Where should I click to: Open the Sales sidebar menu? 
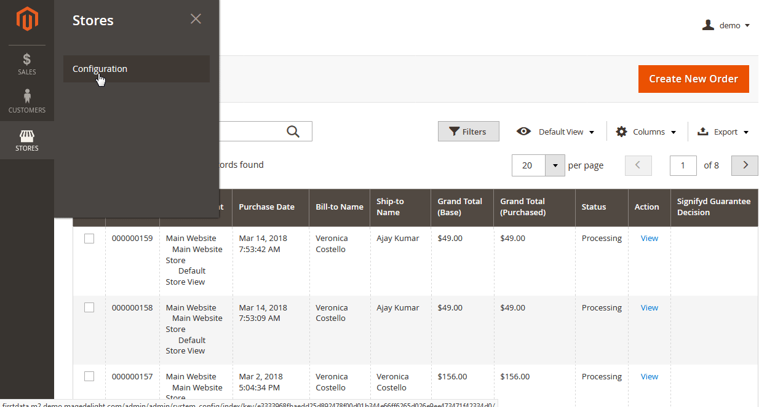(27, 64)
